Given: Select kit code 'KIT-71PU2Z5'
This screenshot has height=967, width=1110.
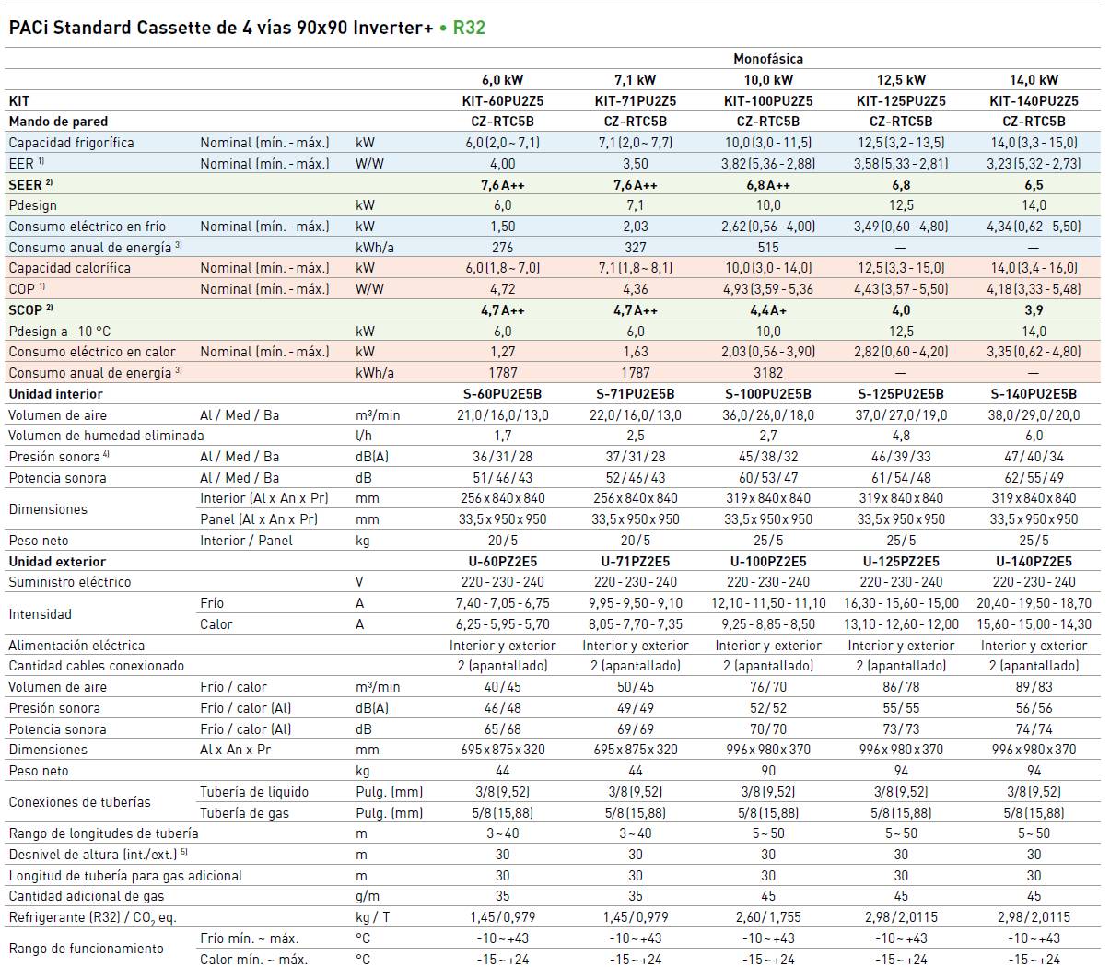Looking at the screenshot, I should (636, 101).
